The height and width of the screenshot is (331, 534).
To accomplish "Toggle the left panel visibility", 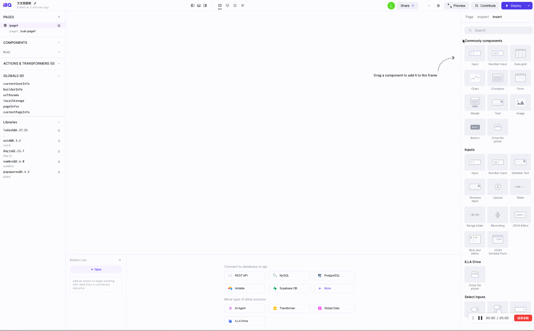I will (x=193, y=5).
